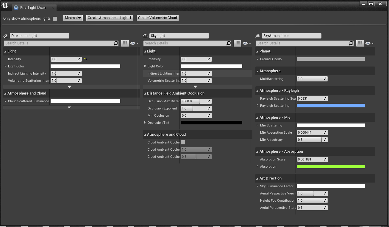Click the search magnifier in DirectionalLight details
The image size is (389, 227).
pyautogui.click(x=116, y=43)
